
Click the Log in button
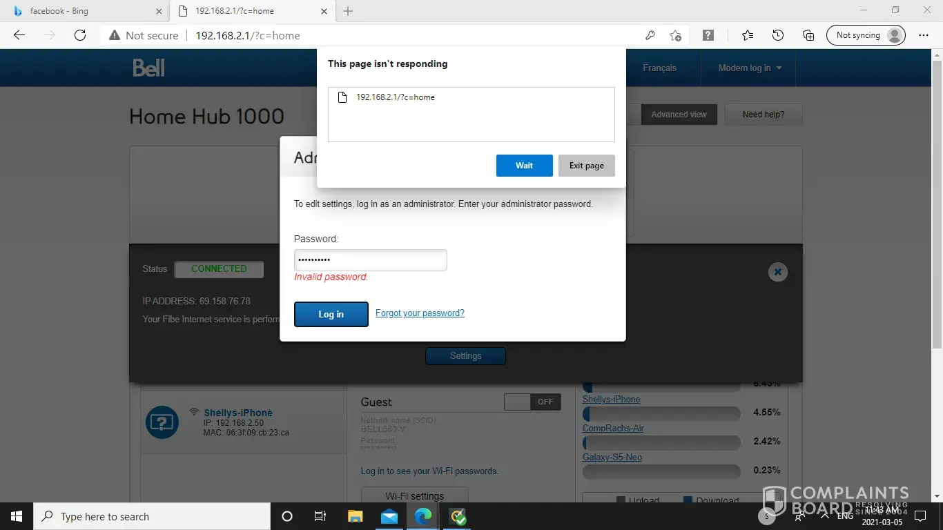pos(331,314)
